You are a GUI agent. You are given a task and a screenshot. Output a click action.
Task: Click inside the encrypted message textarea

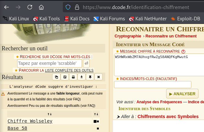[x=159, y=65]
